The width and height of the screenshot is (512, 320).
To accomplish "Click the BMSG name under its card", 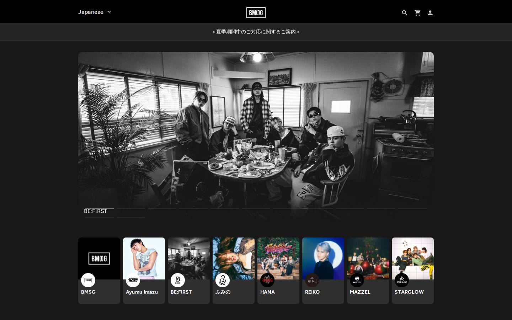I will [x=88, y=292].
